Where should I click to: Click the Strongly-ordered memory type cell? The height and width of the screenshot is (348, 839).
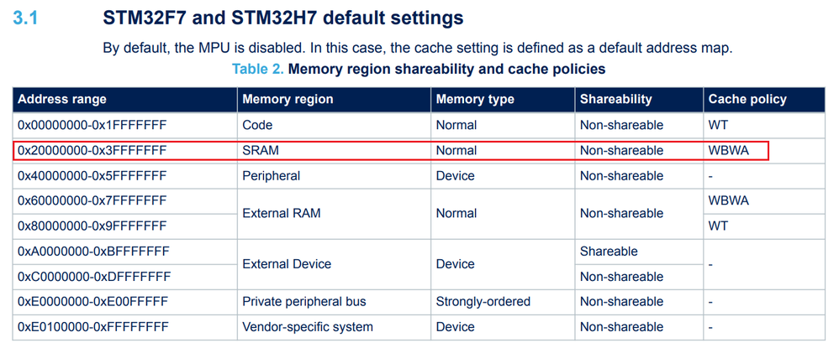[483, 301]
